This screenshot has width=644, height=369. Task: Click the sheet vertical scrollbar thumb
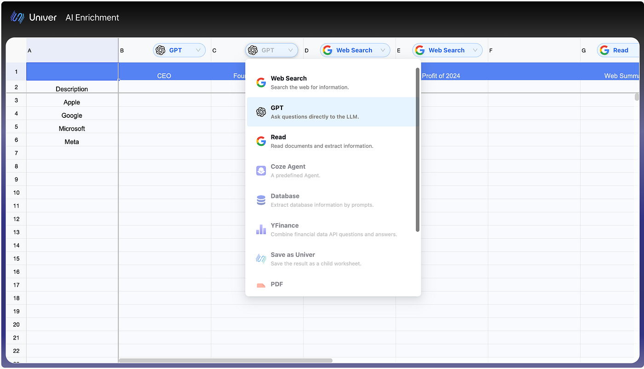tap(637, 97)
